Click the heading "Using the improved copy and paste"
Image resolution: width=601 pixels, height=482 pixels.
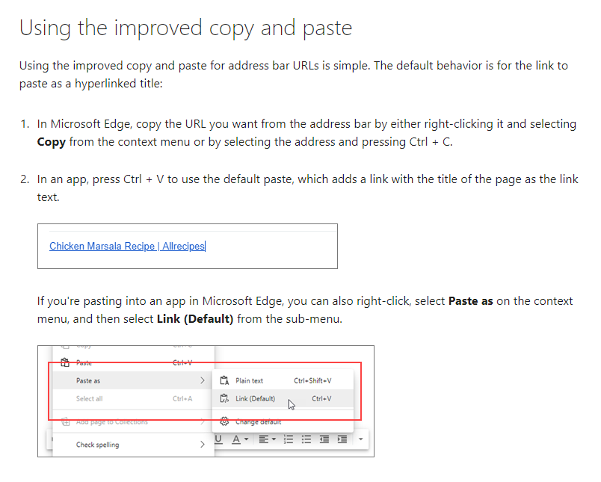[x=185, y=28]
